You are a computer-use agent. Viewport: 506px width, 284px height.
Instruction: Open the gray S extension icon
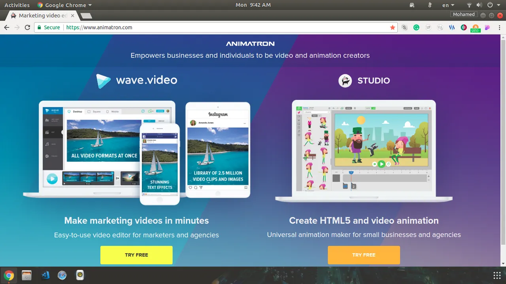tap(404, 28)
